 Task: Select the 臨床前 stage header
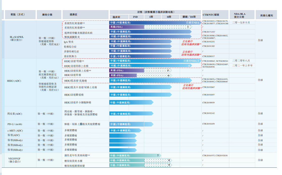tap(117, 17)
